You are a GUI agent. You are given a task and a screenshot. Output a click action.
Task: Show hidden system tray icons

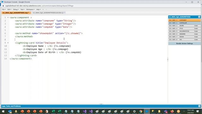[184, 111]
